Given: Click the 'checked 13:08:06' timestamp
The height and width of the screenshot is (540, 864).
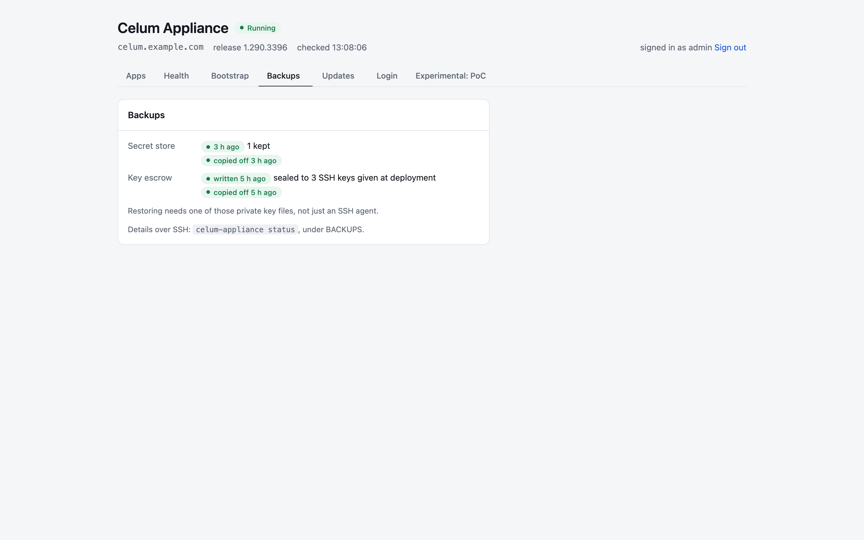Looking at the screenshot, I should 332,47.
